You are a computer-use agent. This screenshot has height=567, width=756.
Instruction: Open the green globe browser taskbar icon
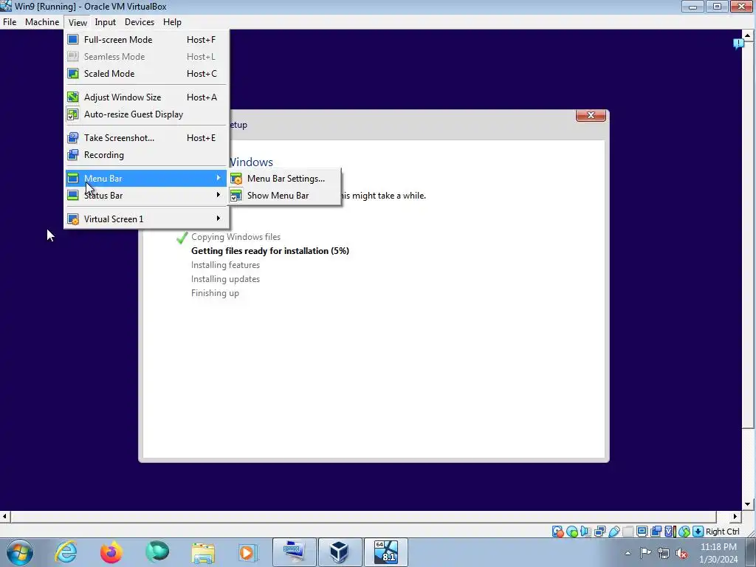(x=157, y=552)
